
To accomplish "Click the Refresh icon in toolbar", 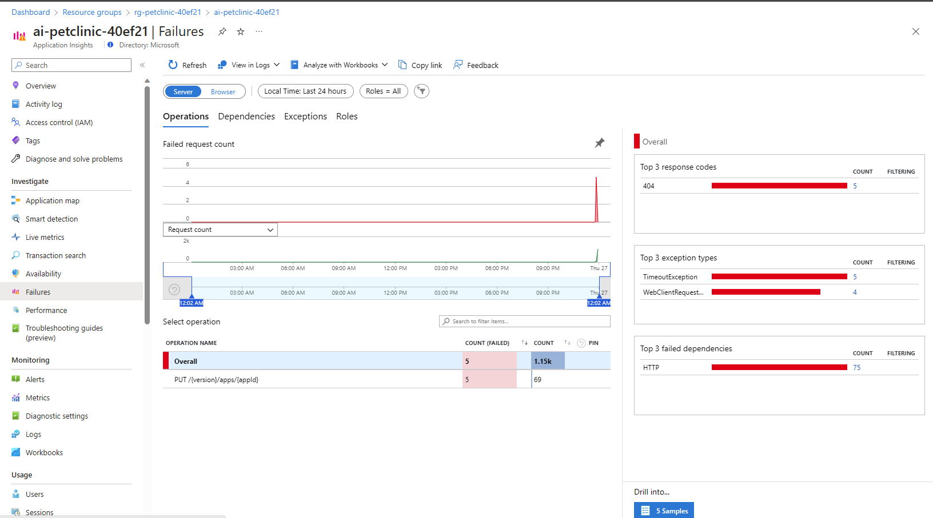I will click(x=173, y=65).
